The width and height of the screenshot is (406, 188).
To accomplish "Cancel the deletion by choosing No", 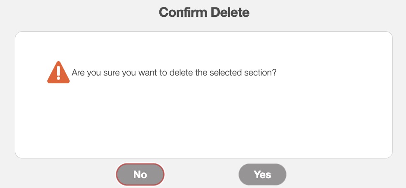I will click(140, 174).
